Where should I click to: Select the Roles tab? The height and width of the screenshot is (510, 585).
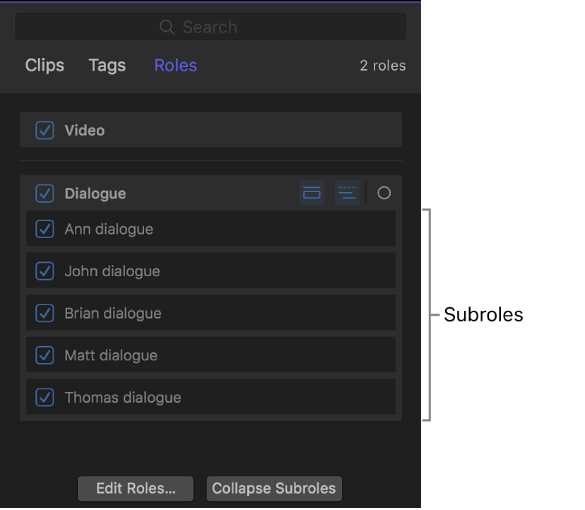[x=175, y=65]
